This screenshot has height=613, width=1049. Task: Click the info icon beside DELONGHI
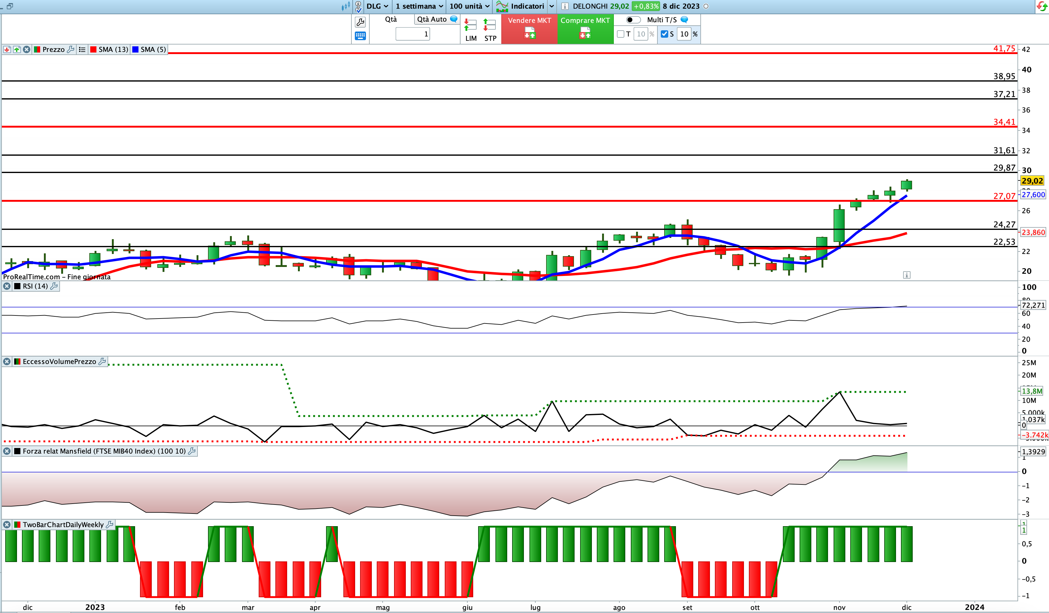(565, 6)
